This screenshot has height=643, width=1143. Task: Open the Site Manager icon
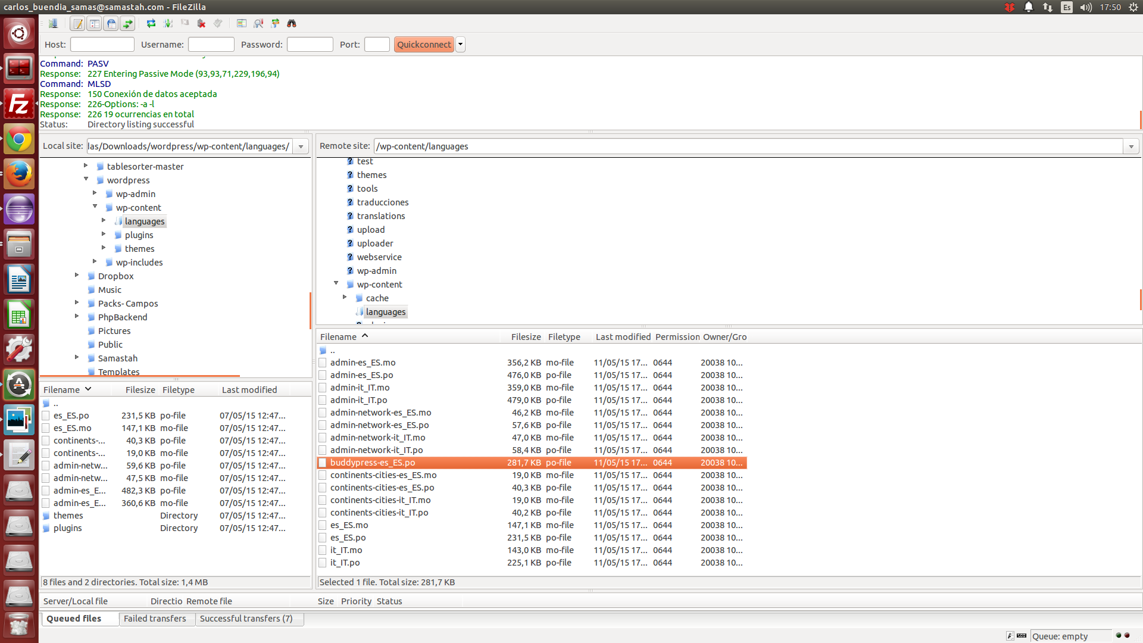pyautogui.click(x=53, y=23)
